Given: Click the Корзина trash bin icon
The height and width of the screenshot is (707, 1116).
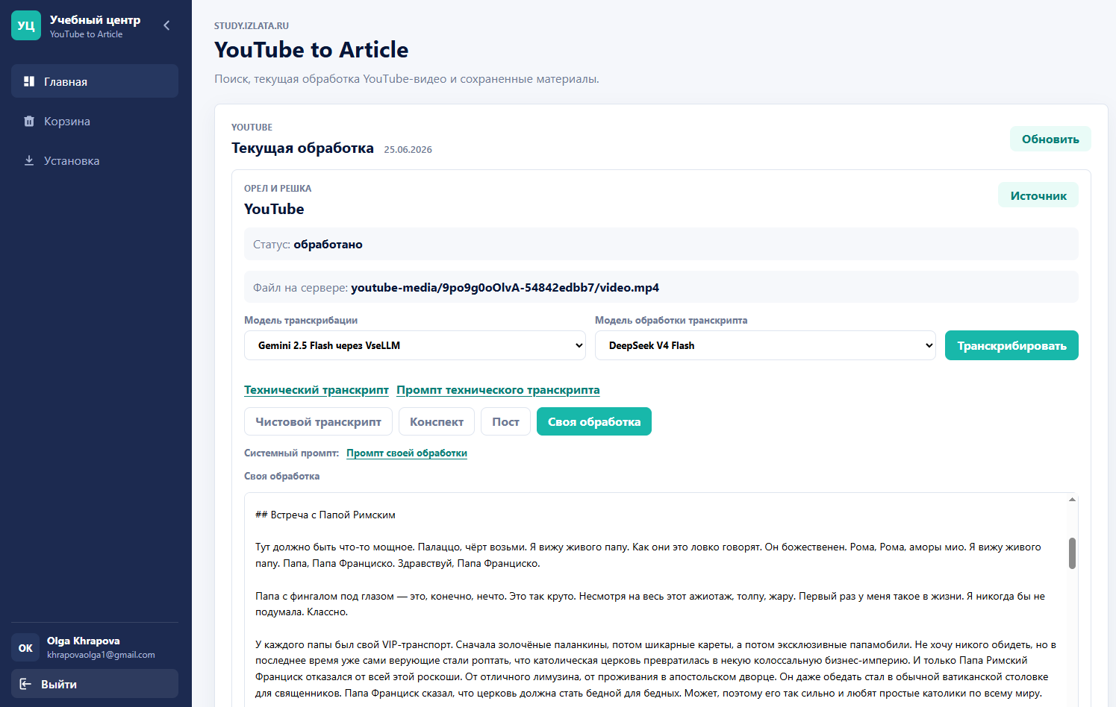Looking at the screenshot, I should click(x=29, y=121).
